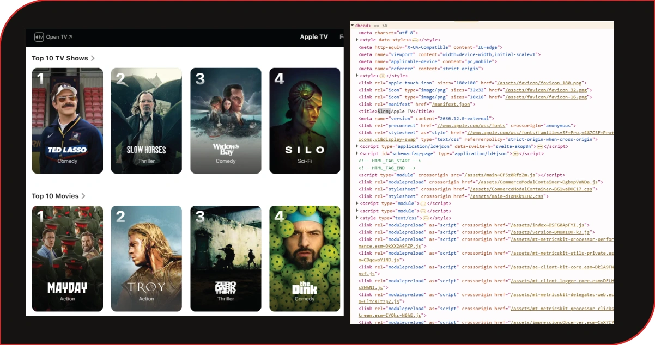Expand the style data-styles node
The height and width of the screenshot is (345, 655).
(x=357, y=40)
